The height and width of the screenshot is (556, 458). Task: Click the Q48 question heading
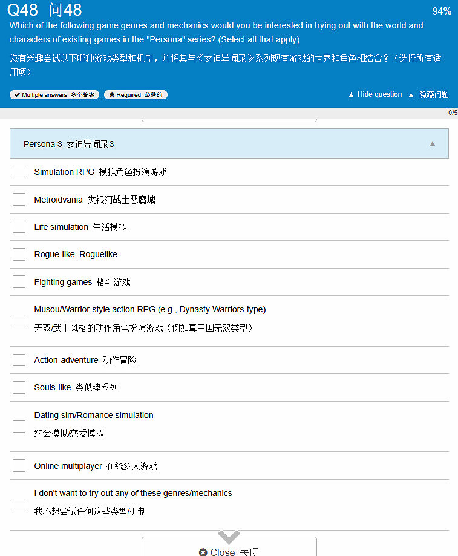(x=45, y=10)
